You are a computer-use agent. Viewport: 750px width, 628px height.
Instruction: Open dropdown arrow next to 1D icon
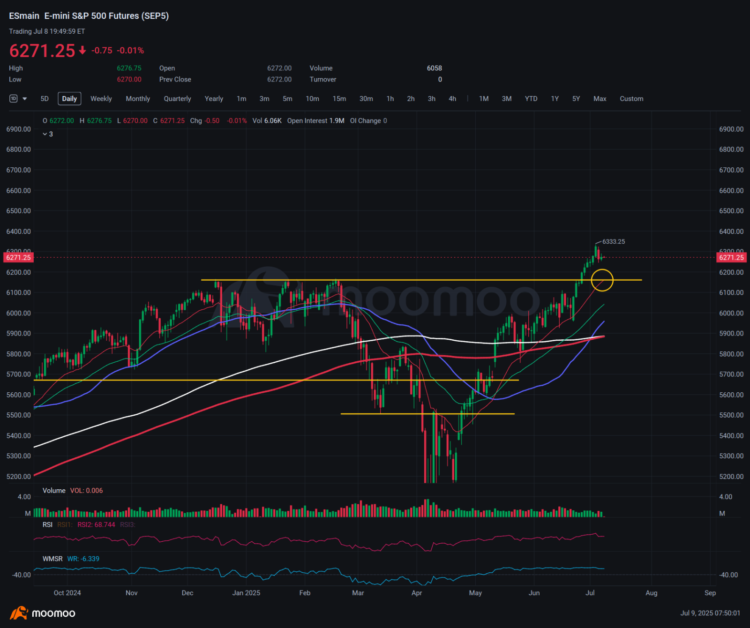pyautogui.click(x=25, y=99)
